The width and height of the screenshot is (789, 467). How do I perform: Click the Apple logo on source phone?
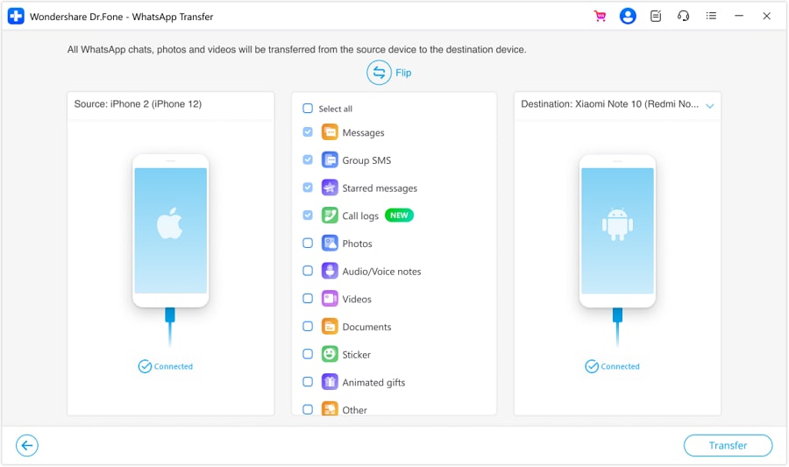coord(169,223)
